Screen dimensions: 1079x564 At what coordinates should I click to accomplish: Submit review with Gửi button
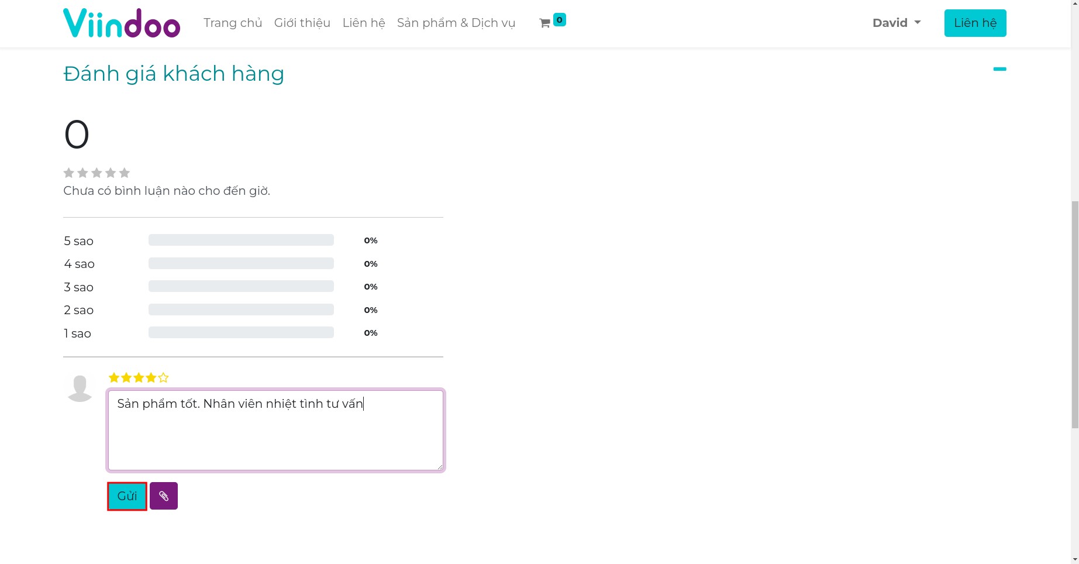click(127, 496)
